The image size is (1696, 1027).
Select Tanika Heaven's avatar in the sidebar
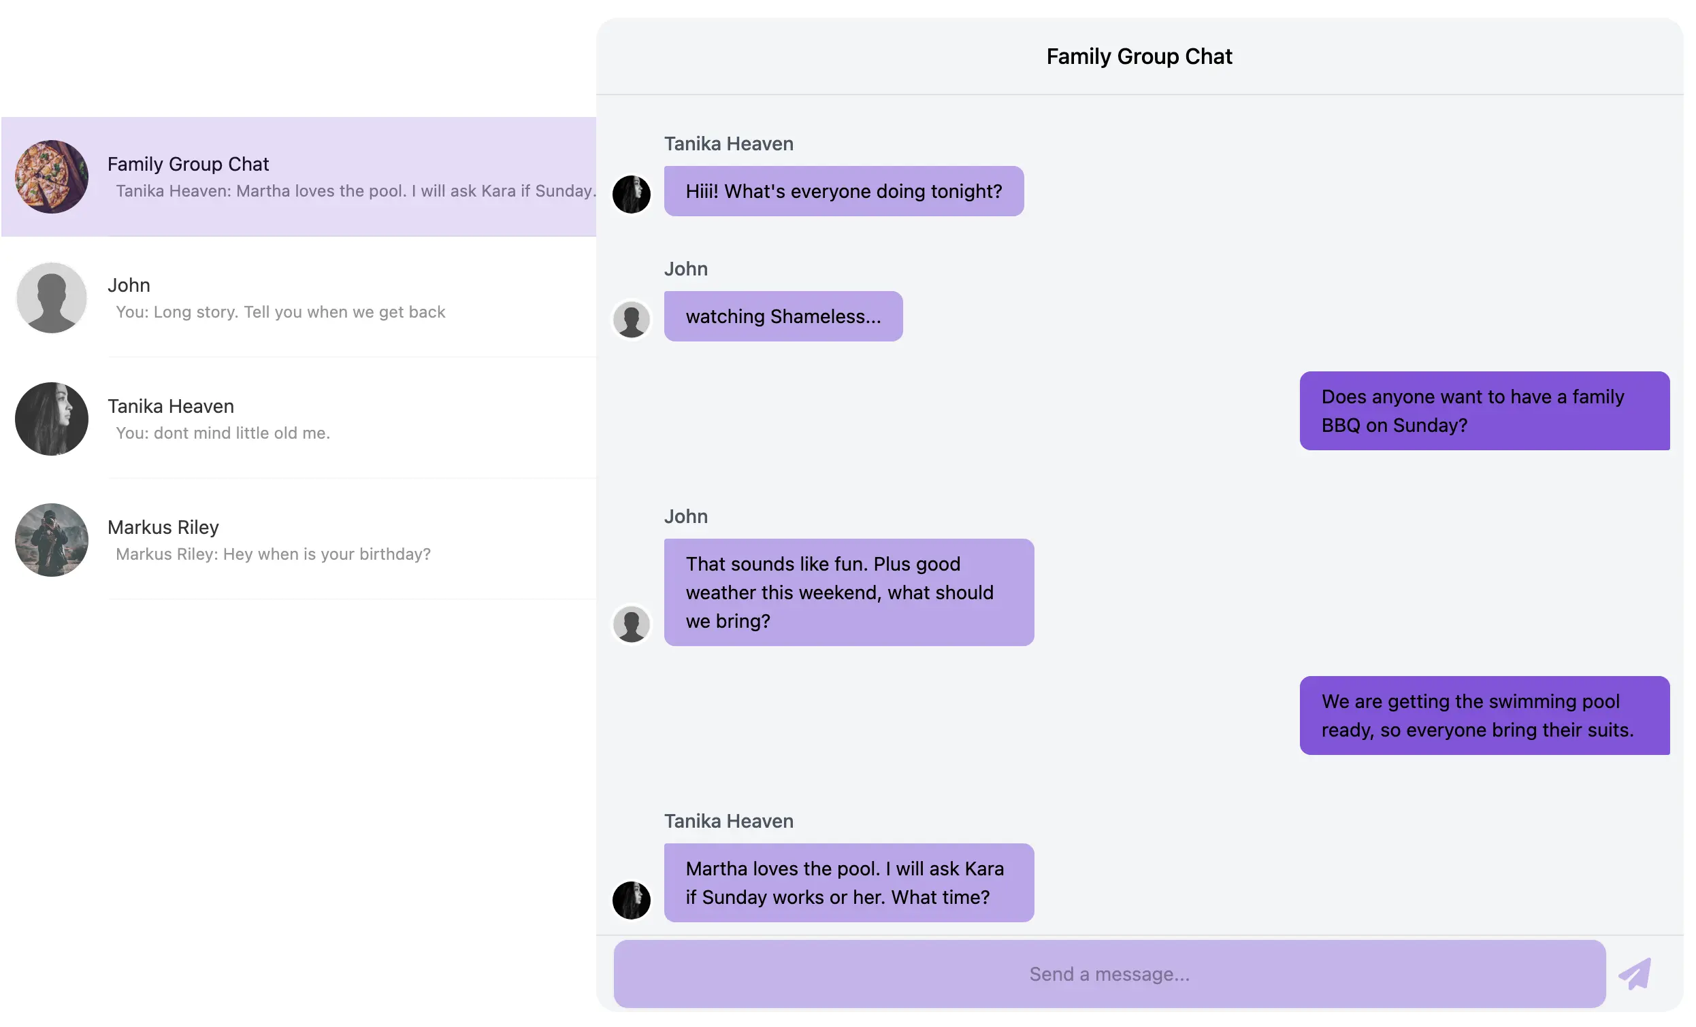point(51,418)
